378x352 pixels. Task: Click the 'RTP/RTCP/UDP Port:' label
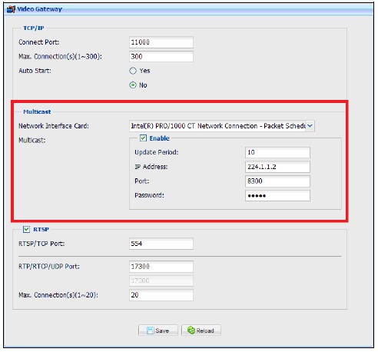(x=49, y=267)
